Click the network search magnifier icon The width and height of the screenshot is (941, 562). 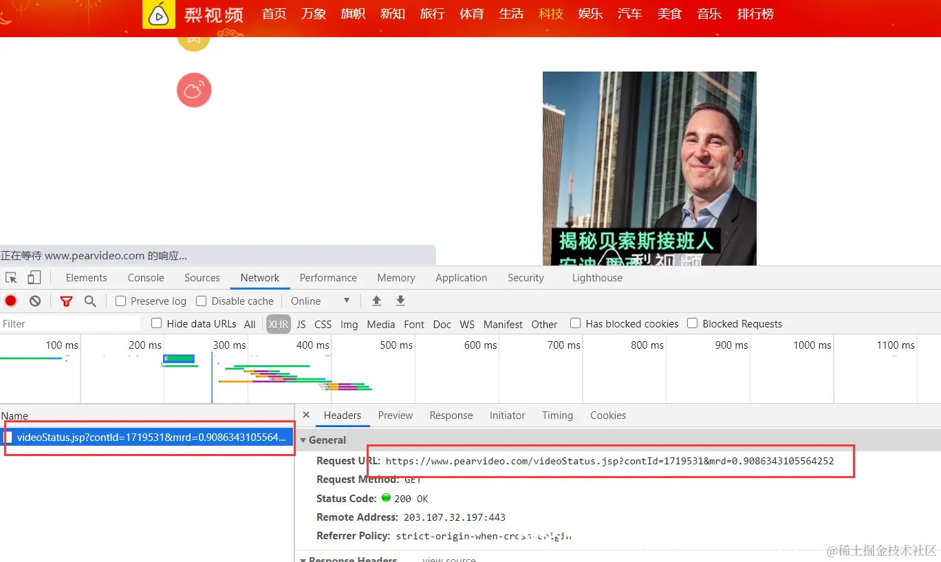coord(90,301)
